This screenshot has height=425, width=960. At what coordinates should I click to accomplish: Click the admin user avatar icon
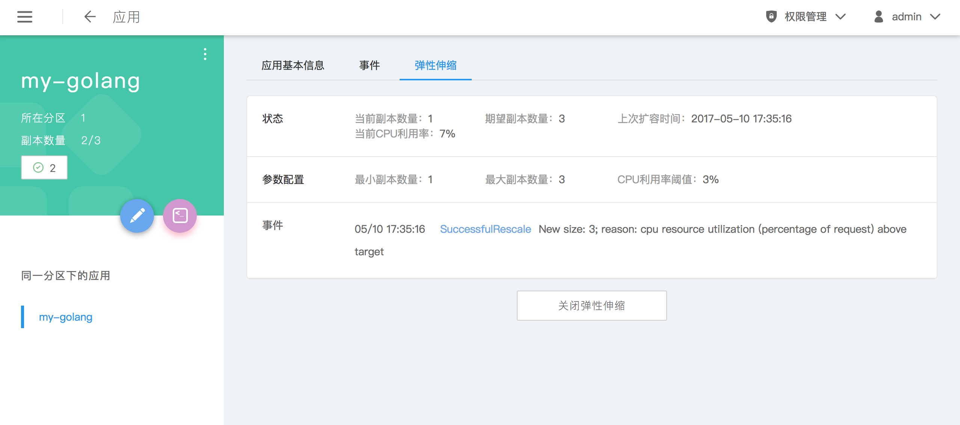point(878,17)
